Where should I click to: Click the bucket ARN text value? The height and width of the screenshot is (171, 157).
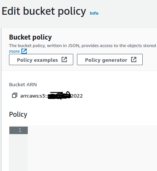pos(51,96)
